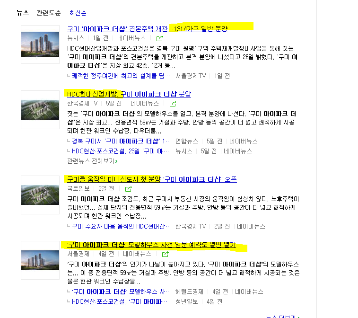Image resolution: width=358 pixels, height=318 pixels.
Task: Click summary text starting HDC현대산업개발과 포스코건설은
Action: [183, 57]
